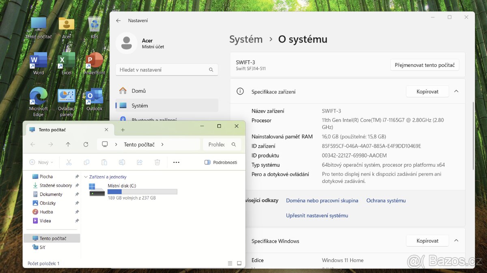Open the Excel desktop shortcut

pos(66,61)
